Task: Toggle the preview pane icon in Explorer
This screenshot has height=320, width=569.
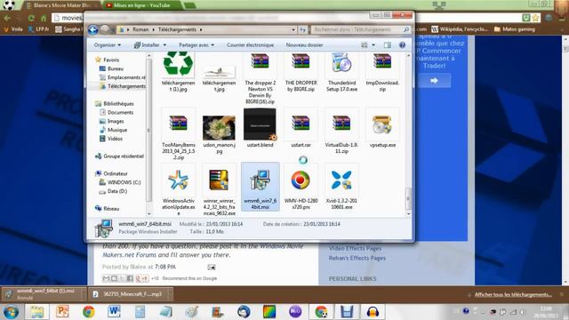Action: click(x=388, y=45)
